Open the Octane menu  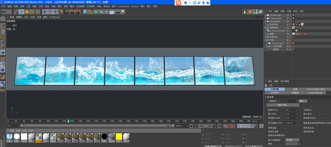[135, 6]
